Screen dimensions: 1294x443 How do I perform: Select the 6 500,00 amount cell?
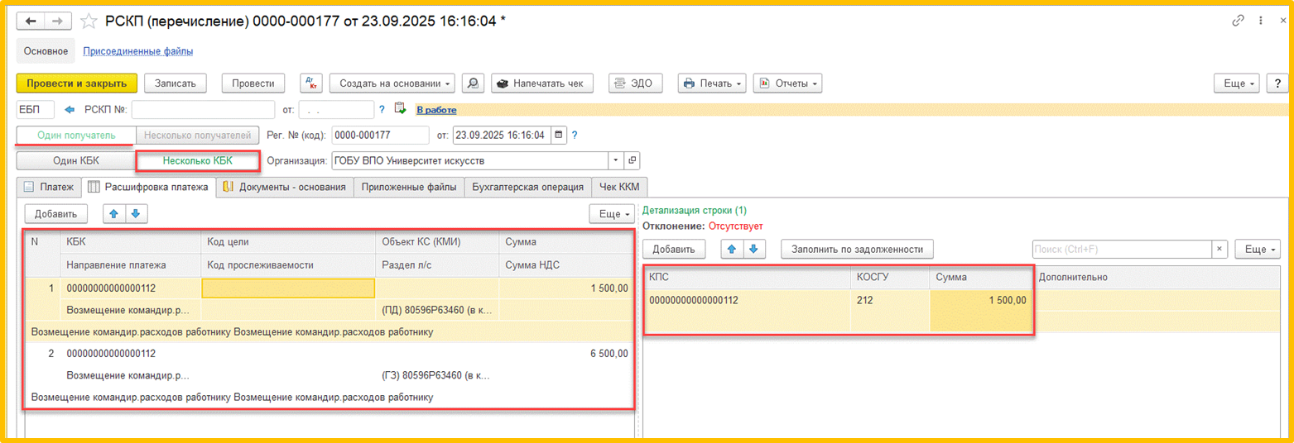point(567,354)
